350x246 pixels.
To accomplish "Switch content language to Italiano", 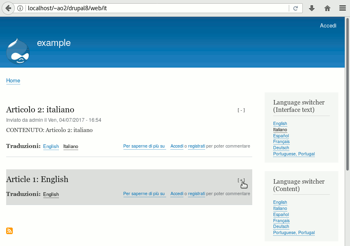I will point(280,209).
